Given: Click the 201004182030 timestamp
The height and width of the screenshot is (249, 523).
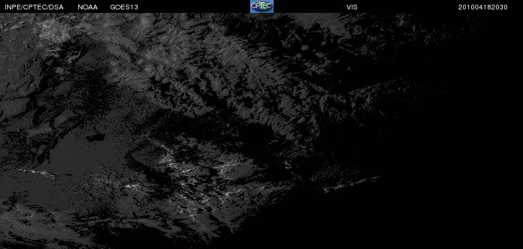Looking at the screenshot, I should [483, 7].
